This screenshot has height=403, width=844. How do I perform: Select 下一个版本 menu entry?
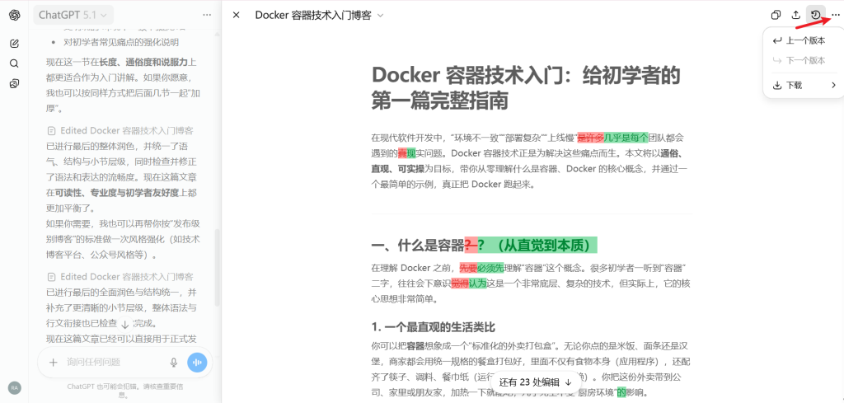point(804,61)
